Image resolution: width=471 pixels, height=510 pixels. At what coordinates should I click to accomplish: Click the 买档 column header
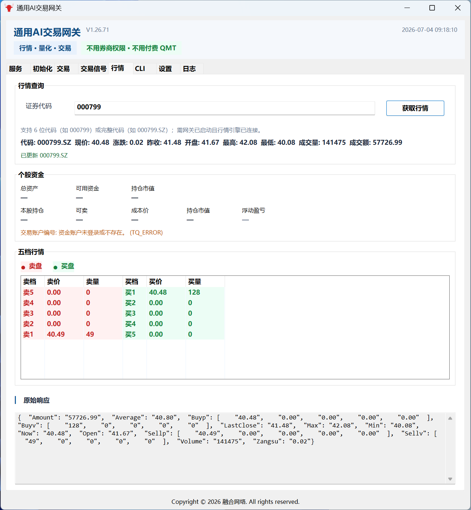tap(135, 282)
